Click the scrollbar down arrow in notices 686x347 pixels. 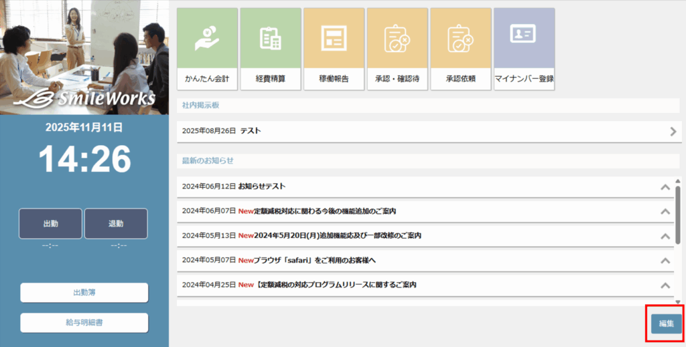click(678, 302)
